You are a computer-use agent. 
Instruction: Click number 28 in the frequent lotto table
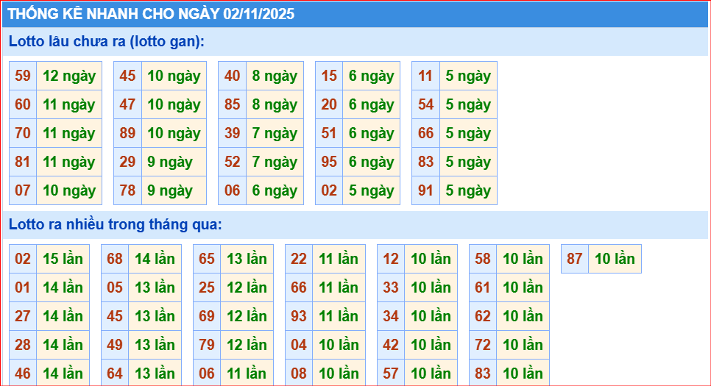click(23, 345)
